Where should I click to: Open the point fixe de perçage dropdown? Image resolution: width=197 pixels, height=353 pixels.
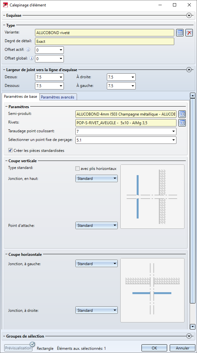pos(174,140)
